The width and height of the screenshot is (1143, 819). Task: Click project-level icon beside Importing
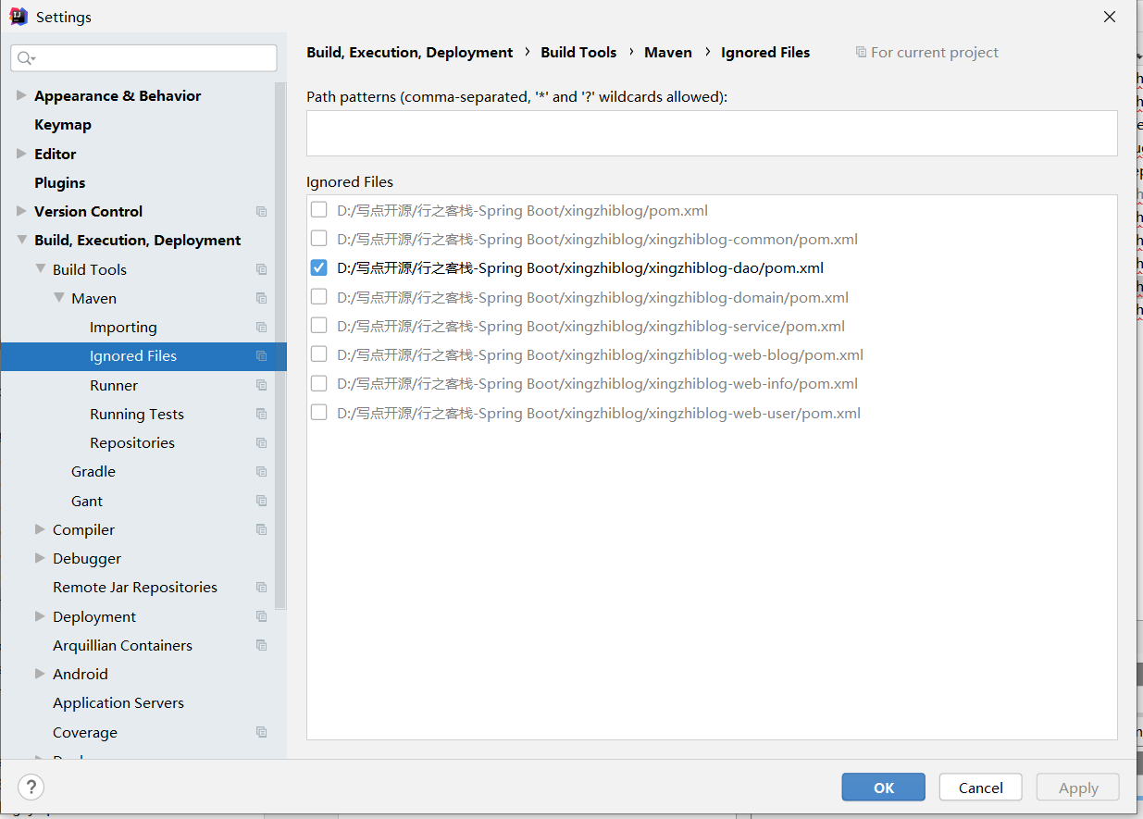point(261,328)
